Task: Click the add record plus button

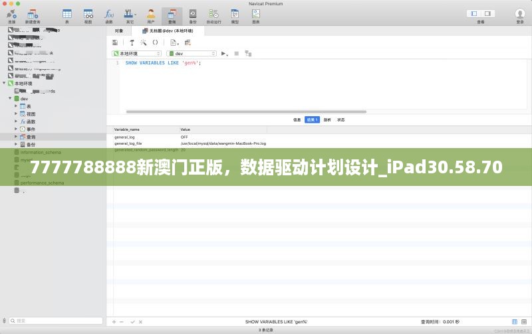Action: point(114,322)
